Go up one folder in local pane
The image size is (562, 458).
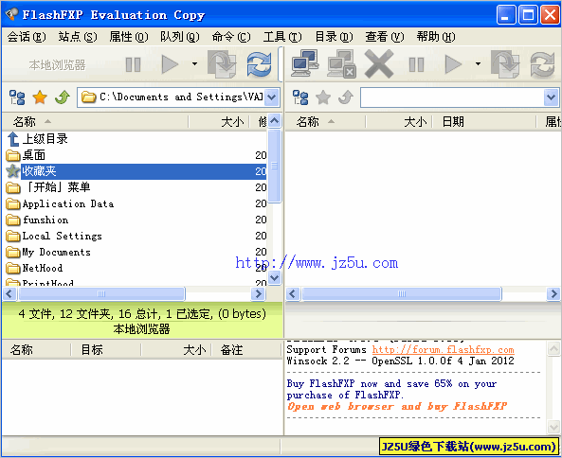(x=63, y=97)
